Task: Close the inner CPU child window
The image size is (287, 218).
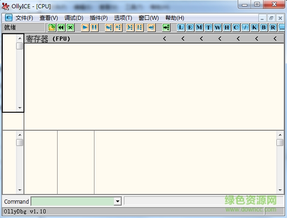Action: pyautogui.click(x=280, y=18)
